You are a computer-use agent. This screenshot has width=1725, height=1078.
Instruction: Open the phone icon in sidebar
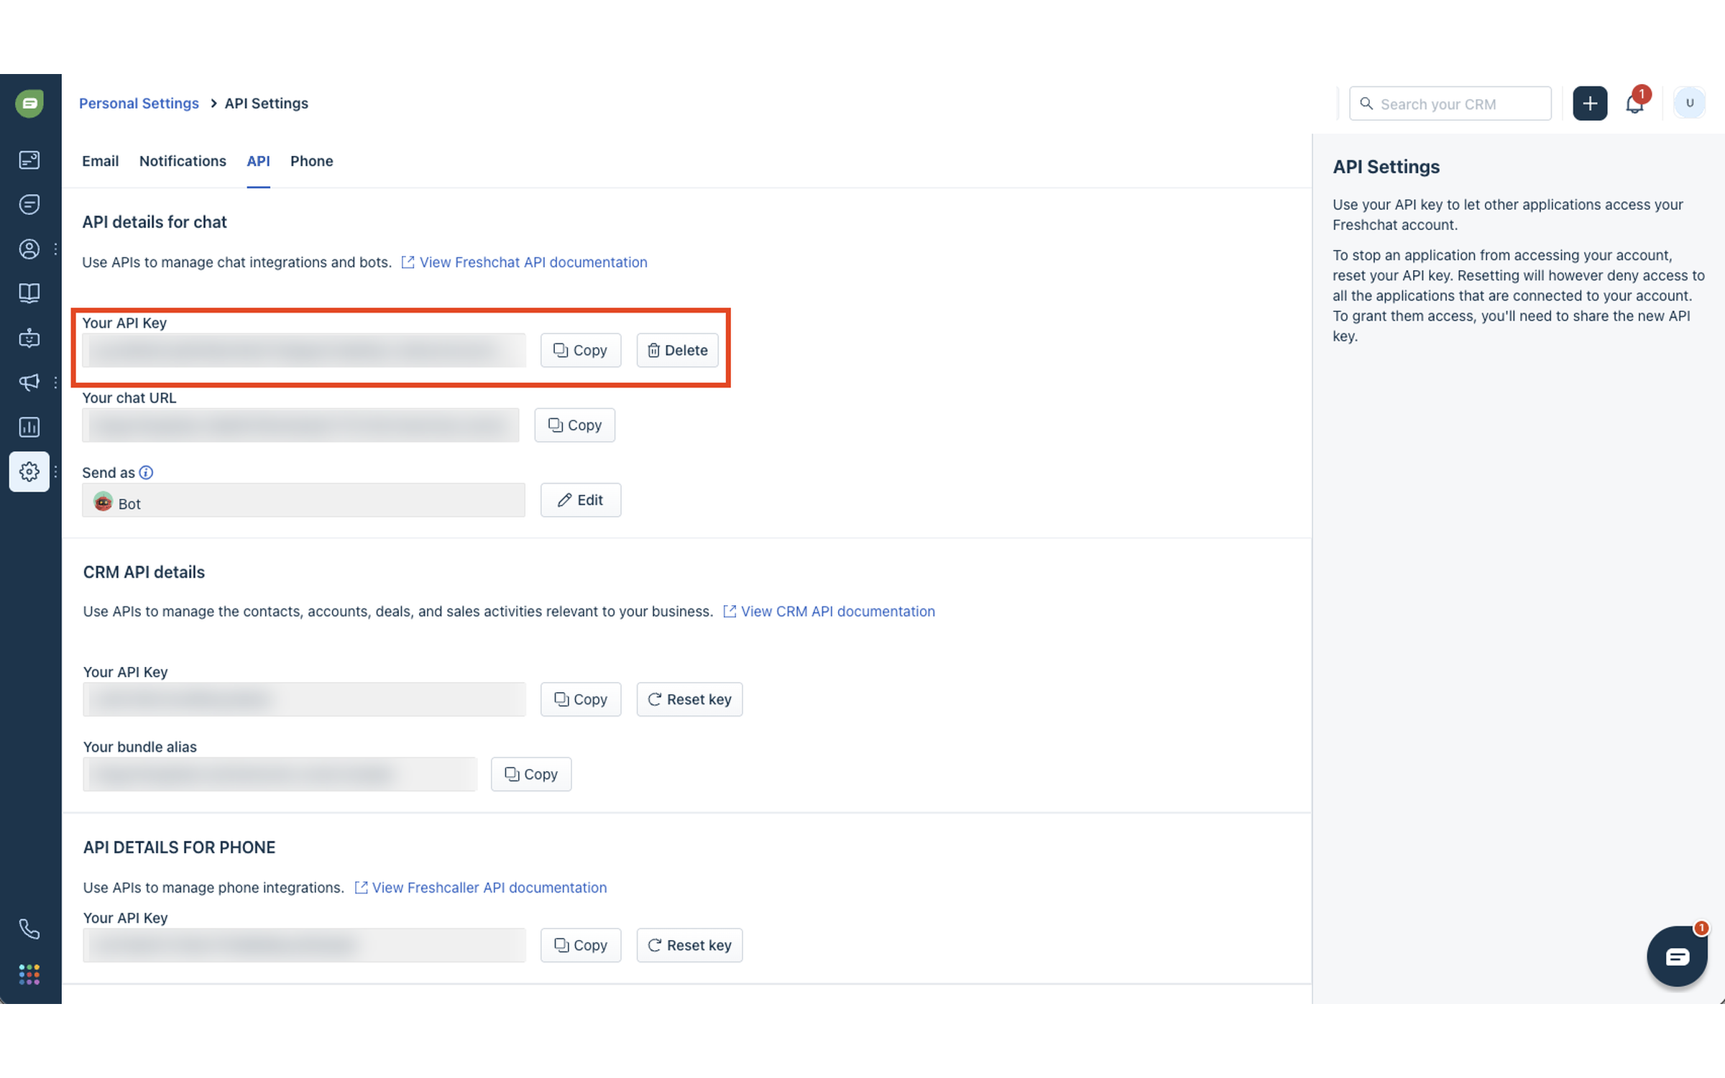pos(29,929)
